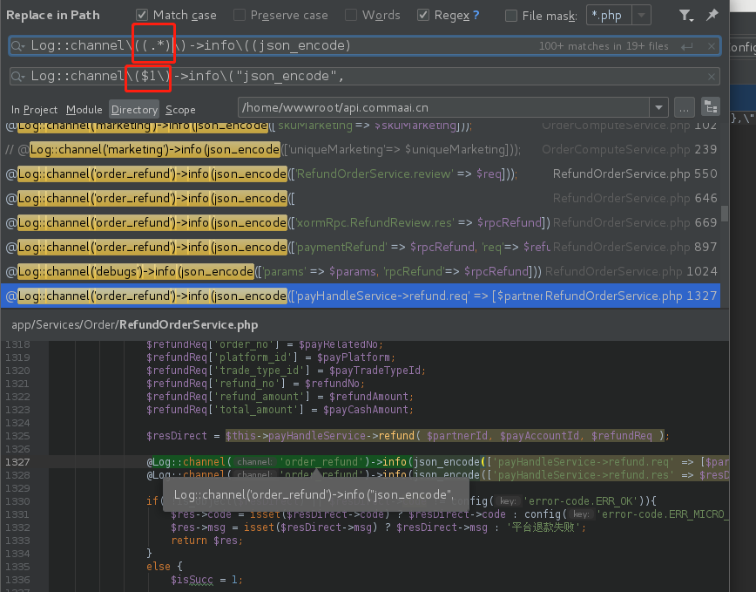The image size is (756, 592).
Task: Pin the Replace in Path window
Action: click(712, 15)
